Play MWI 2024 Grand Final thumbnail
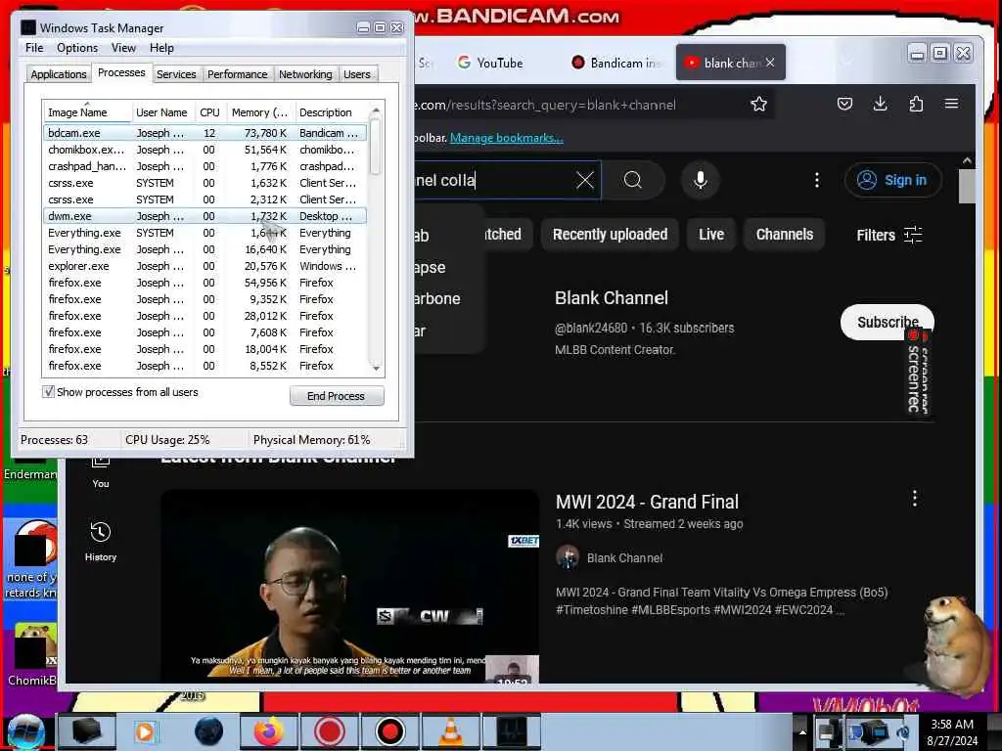 click(x=349, y=587)
